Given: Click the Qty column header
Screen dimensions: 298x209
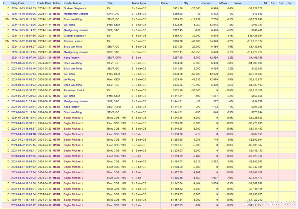Looking at the screenshot, I should [186, 3].
